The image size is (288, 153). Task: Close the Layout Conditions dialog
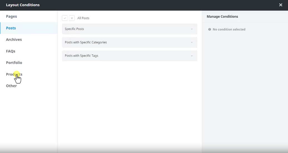(281, 5)
